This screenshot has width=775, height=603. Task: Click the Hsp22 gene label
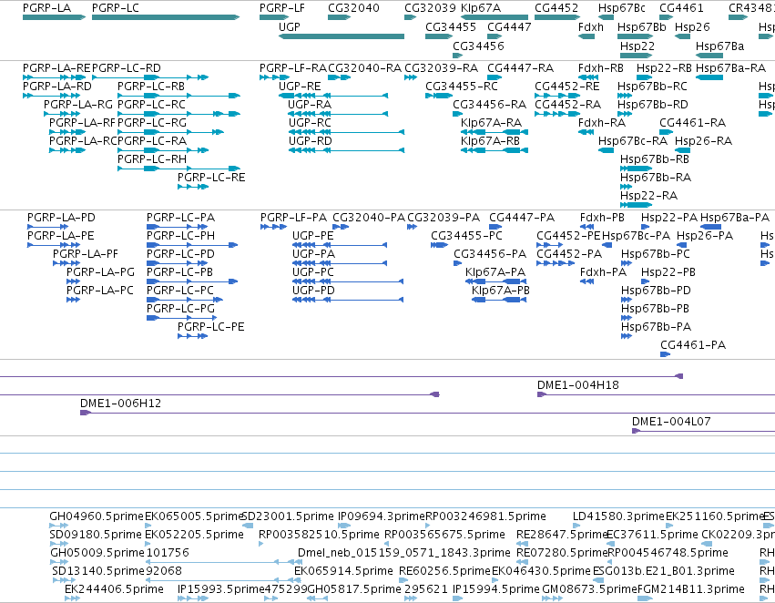tap(637, 46)
